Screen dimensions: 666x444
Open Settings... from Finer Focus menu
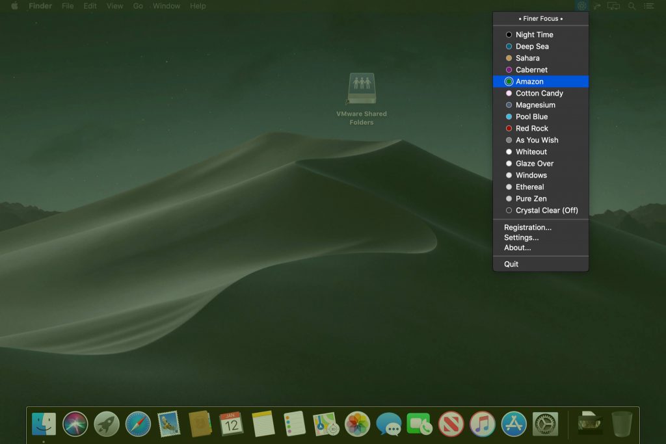(x=521, y=238)
